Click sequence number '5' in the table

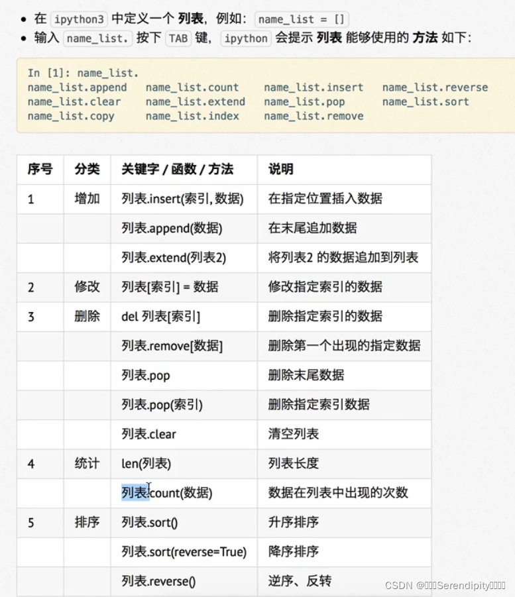coord(31,523)
